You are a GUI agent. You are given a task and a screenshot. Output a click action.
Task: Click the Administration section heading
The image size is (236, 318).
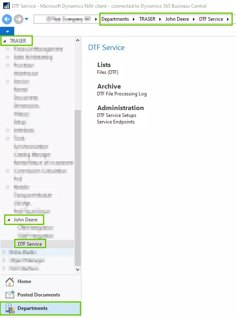point(120,108)
